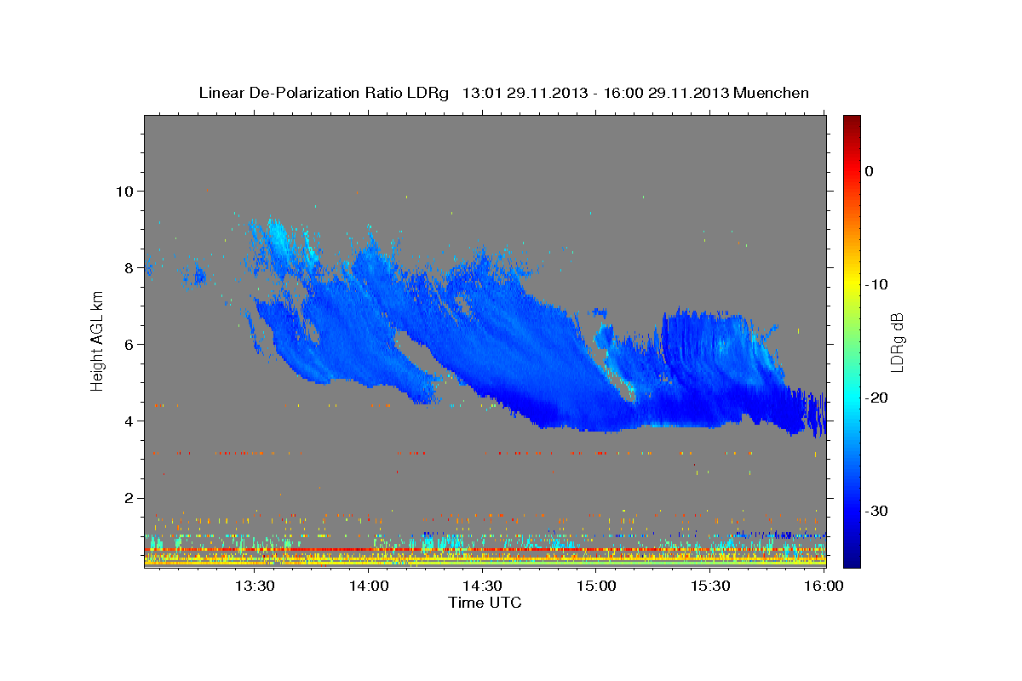Click the cyan section of the colorbar

point(852,398)
